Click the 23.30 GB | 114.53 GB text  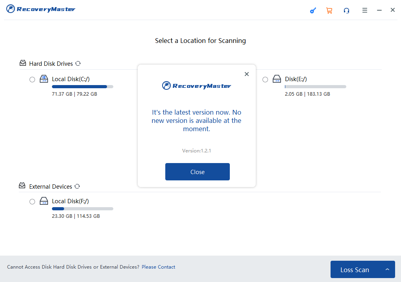[x=76, y=216]
